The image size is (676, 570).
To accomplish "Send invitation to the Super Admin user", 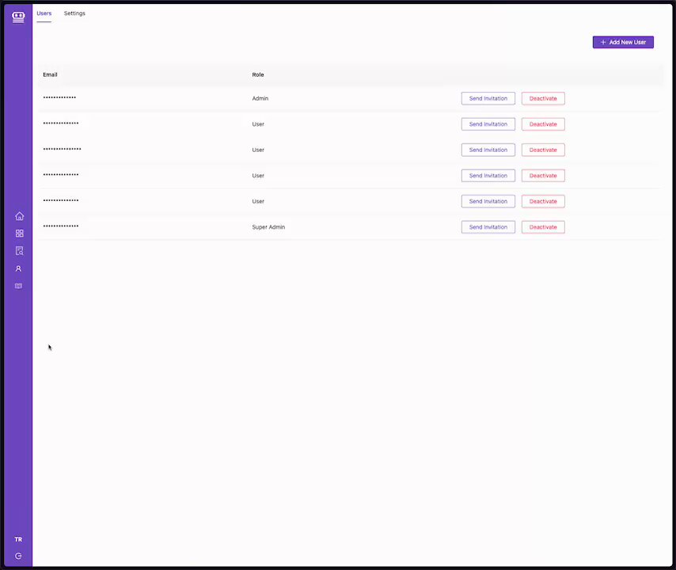I will [488, 227].
